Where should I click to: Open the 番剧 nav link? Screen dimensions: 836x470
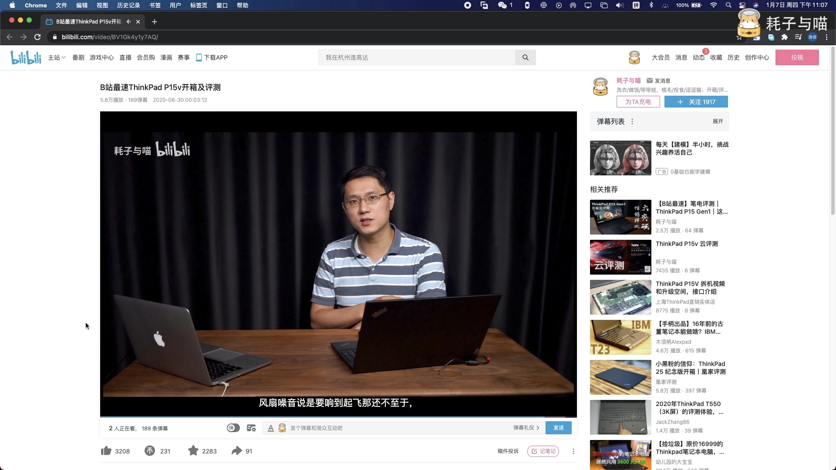[x=78, y=57]
